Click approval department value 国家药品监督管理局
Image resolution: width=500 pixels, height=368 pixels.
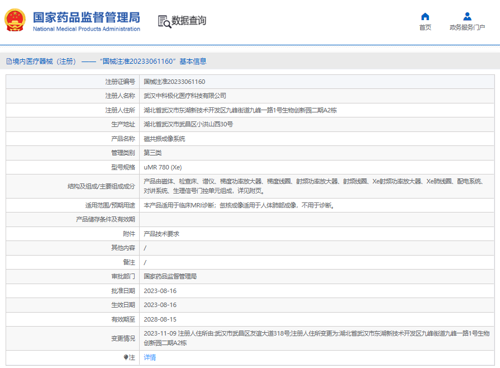click(x=170, y=276)
